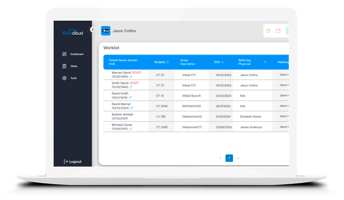Select page 1 in pagination
Image resolution: width=344 pixels, height=200 pixels.
point(229,158)
